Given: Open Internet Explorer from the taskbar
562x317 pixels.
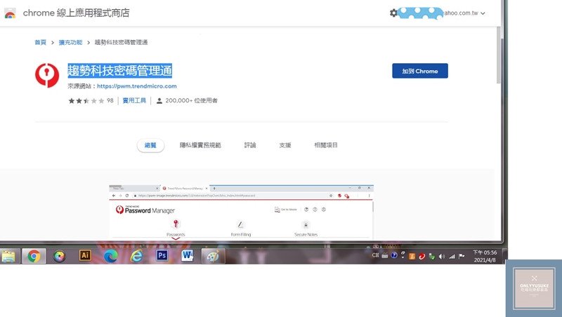Looking at the screenshot, I should pos(136,256).
